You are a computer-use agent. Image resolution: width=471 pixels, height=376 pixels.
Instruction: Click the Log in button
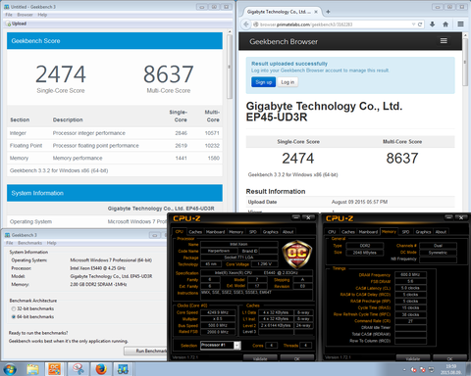(288, 82)
